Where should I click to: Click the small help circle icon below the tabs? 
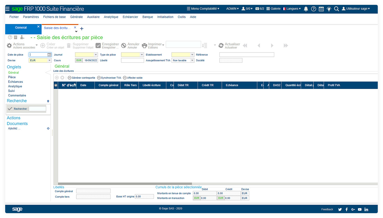click(10, 37)
